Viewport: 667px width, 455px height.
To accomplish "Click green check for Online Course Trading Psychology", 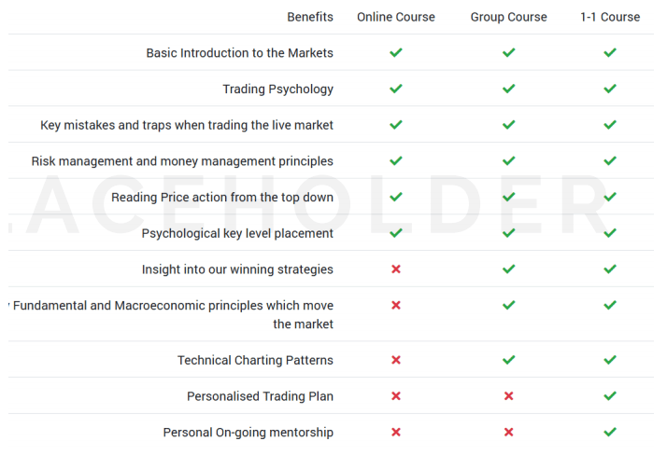I will click(396, 90).
